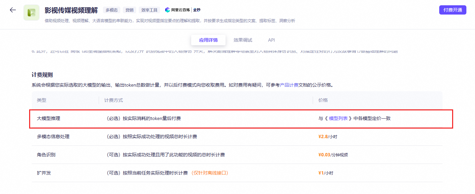Click the 多模态 tag
475x194 pixels.
[x=112, y=10]
